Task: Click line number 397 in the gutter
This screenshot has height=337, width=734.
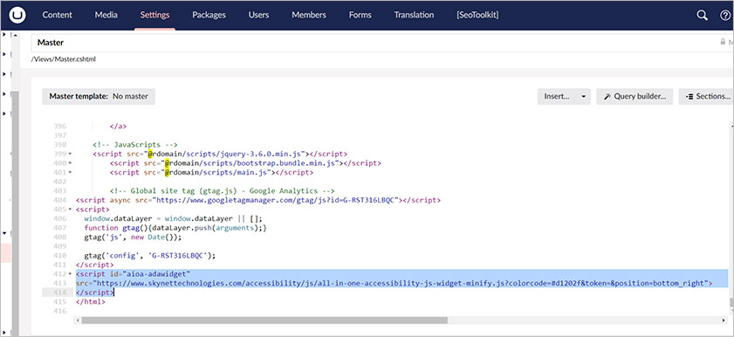Action: click(60, 135)
